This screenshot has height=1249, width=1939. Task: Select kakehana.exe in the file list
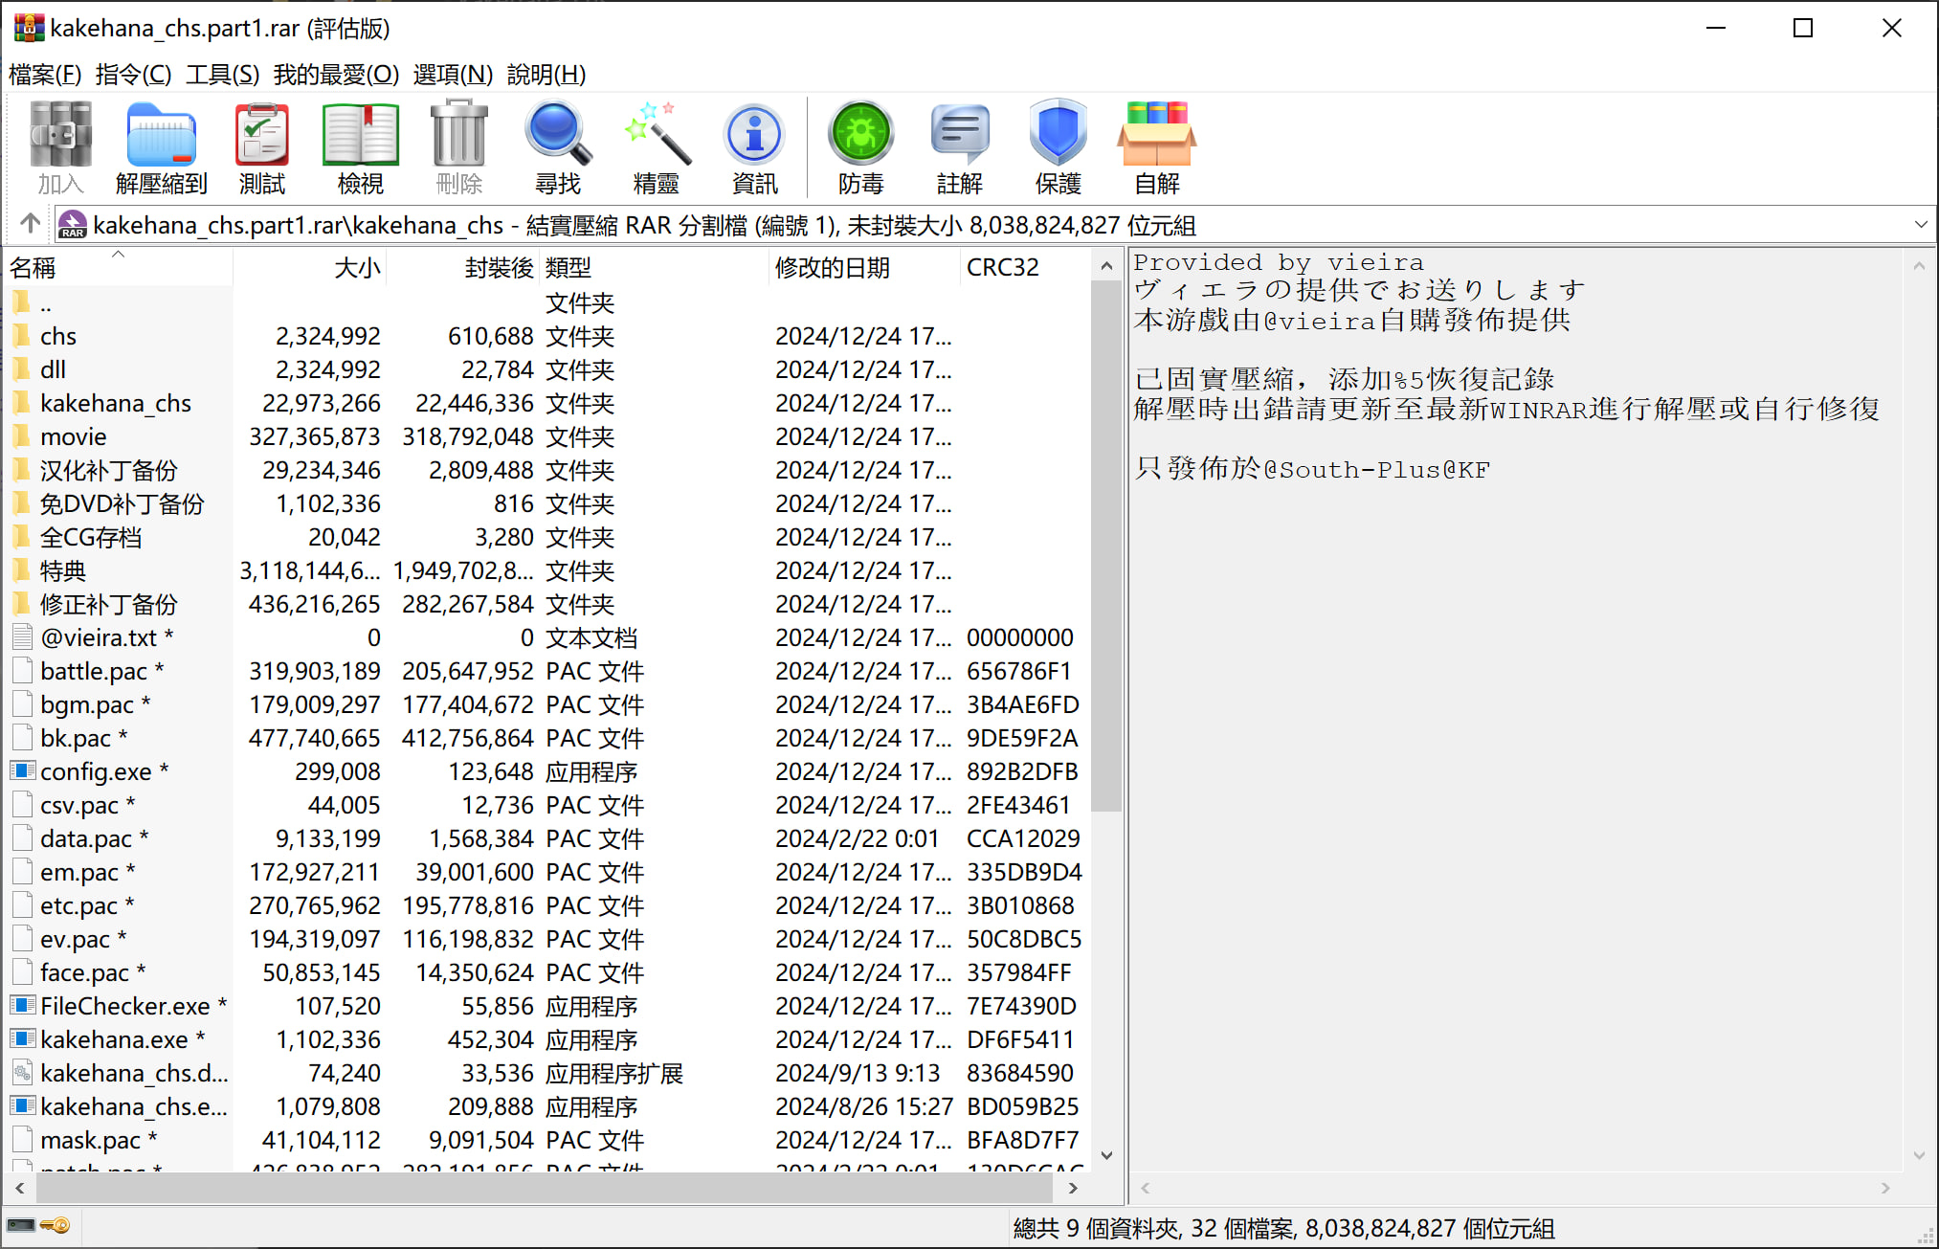tap(113, 1039)
